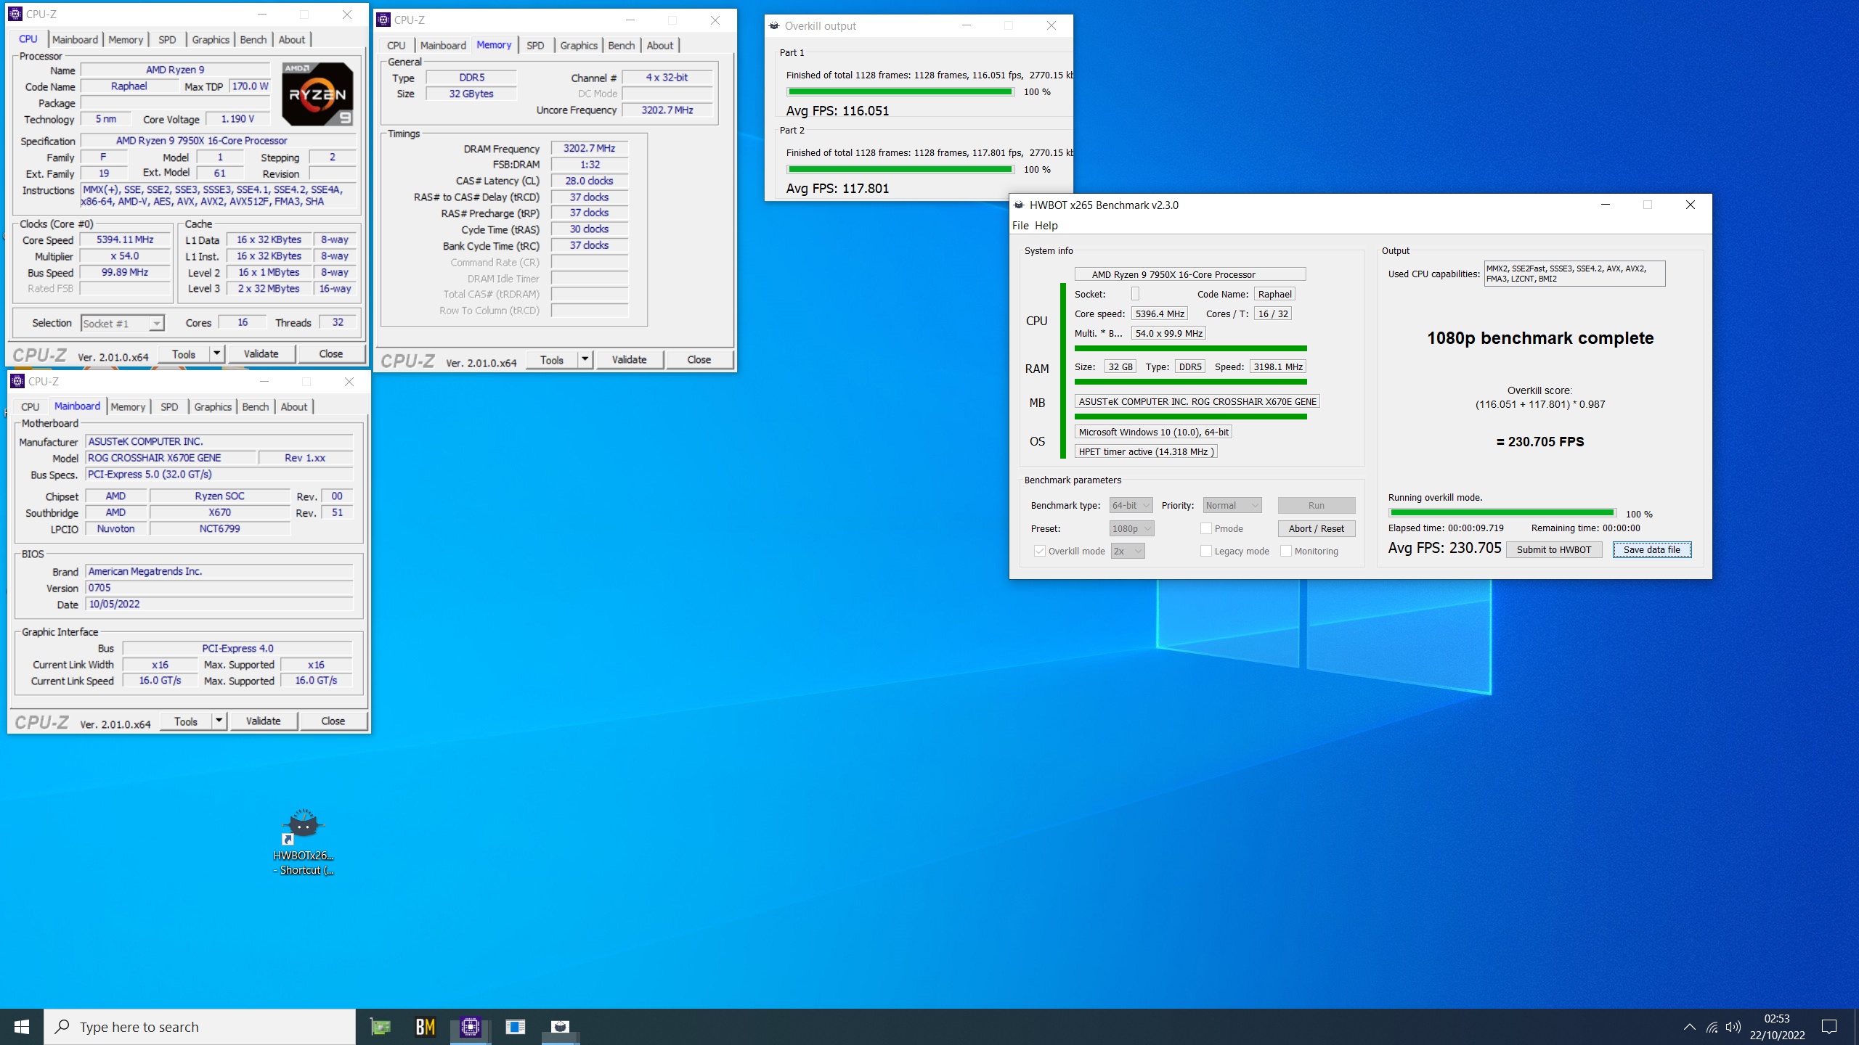
Task: Click the search magnifier icon in taskbar
Action: tap(62, 1027)
